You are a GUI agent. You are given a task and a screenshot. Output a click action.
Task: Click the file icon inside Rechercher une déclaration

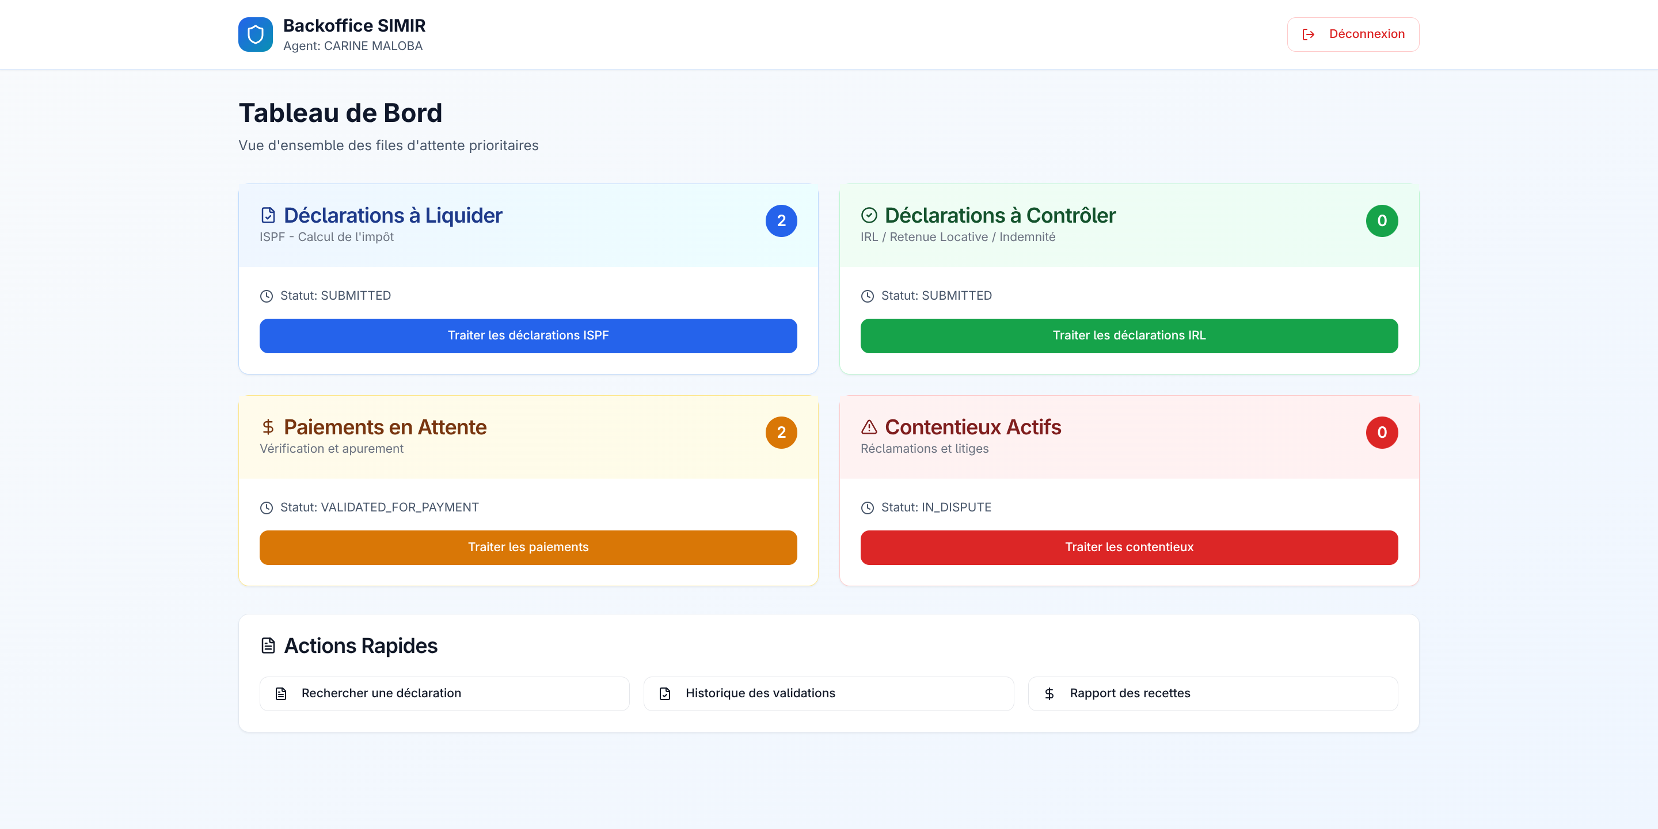tap(282, 693)
